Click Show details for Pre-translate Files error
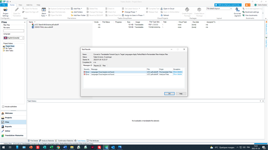268x150 pixels. pos(177,72)
